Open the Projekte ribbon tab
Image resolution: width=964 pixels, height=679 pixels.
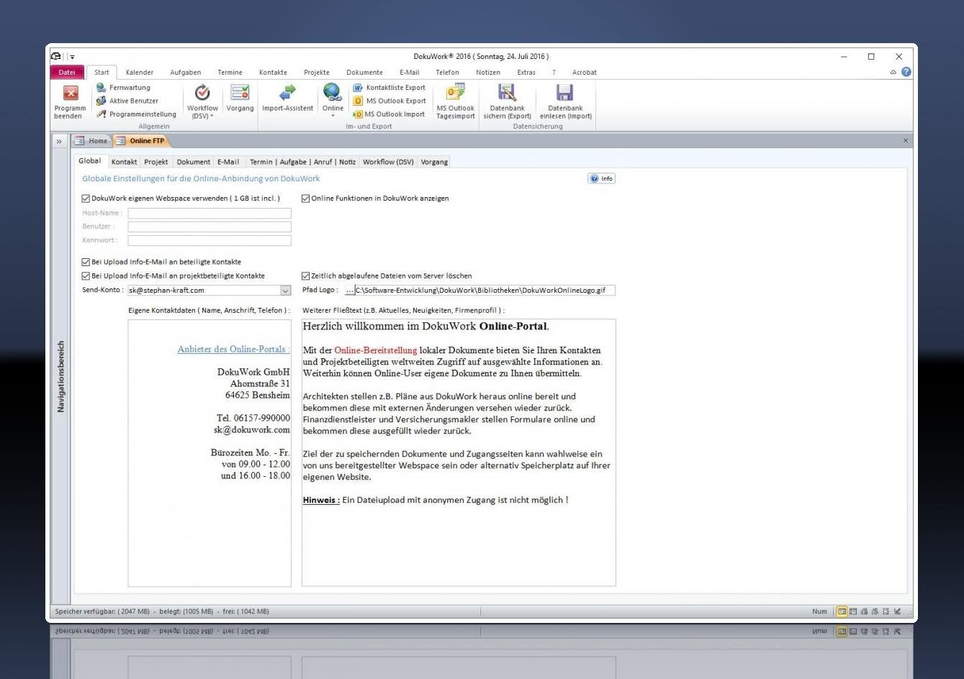pyautogui.click(x=317, y=72)
